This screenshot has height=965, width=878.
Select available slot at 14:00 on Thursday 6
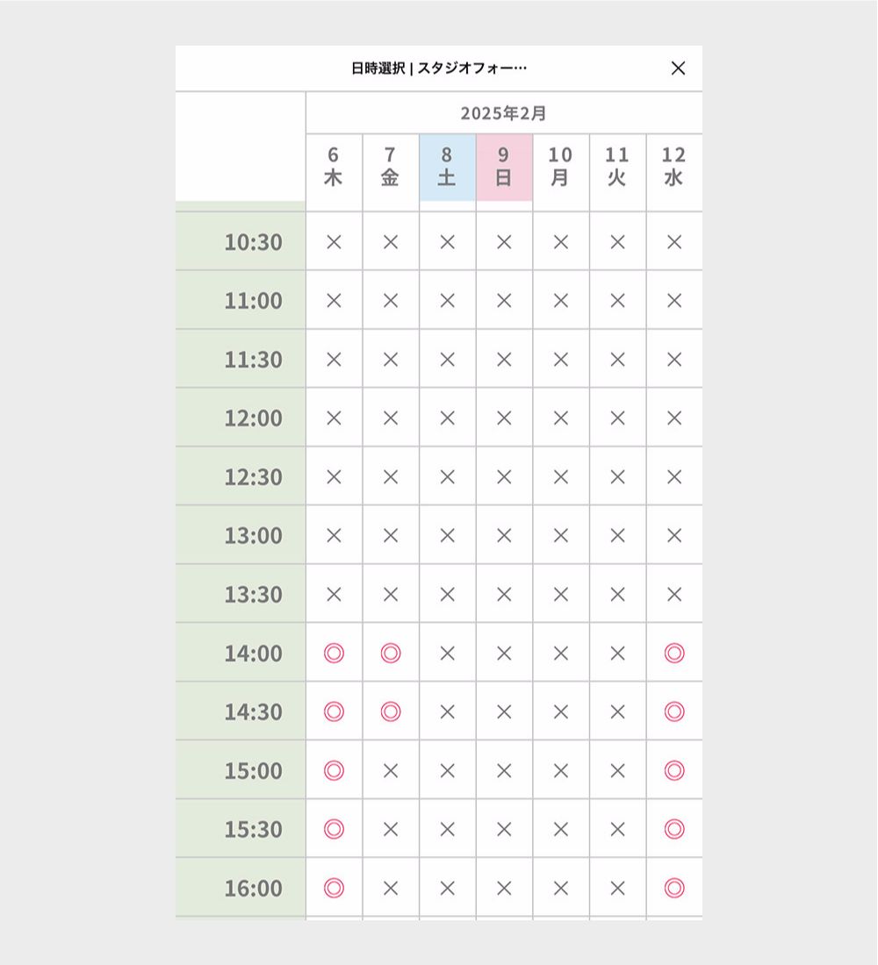[334, 653]
